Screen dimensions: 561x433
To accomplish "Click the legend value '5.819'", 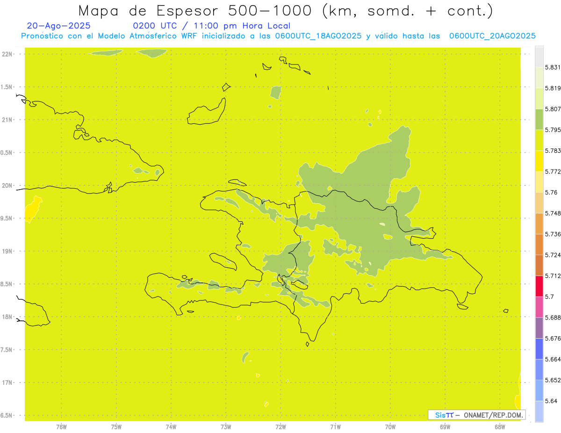I will (x=553, y=88).
